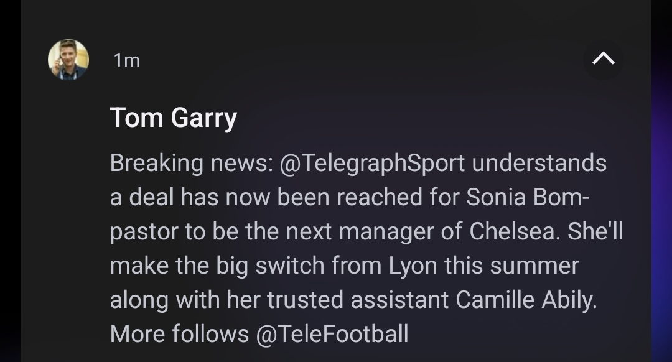The width and height of the screenshot is (672, 362).
Task: Click the word "understands" in the first line
Action: coord(539,163)
